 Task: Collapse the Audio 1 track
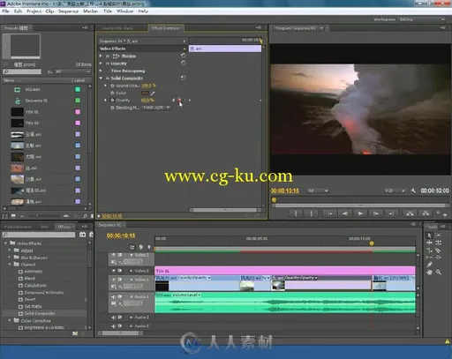click(x=132, y=297)
